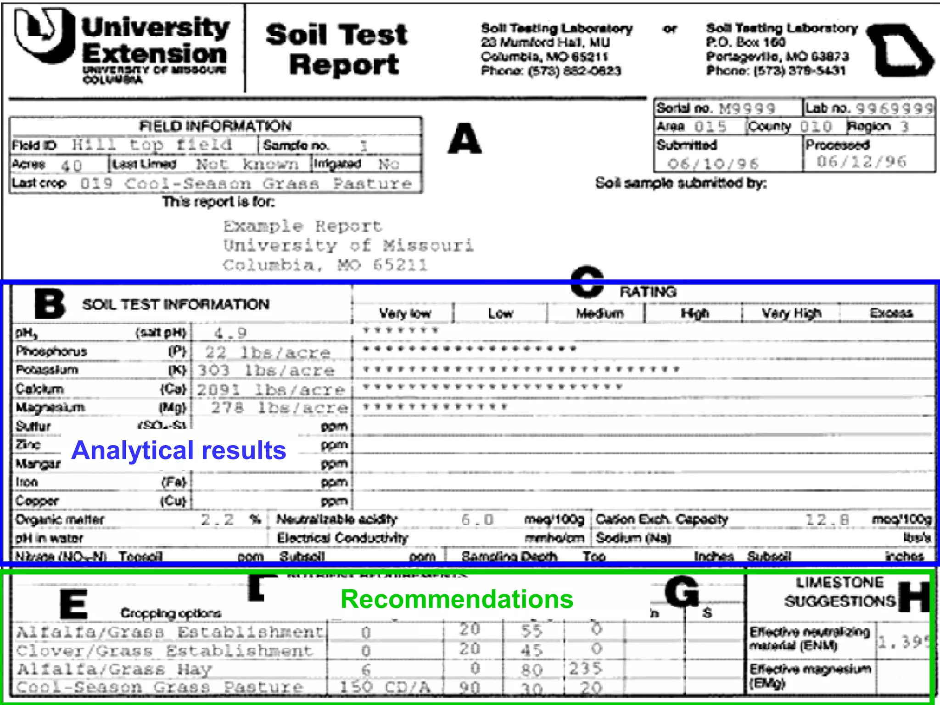Click the Portageville lab P.O. Box line
940x705 pixels.
pyautogui.click(x=746, y=42)
